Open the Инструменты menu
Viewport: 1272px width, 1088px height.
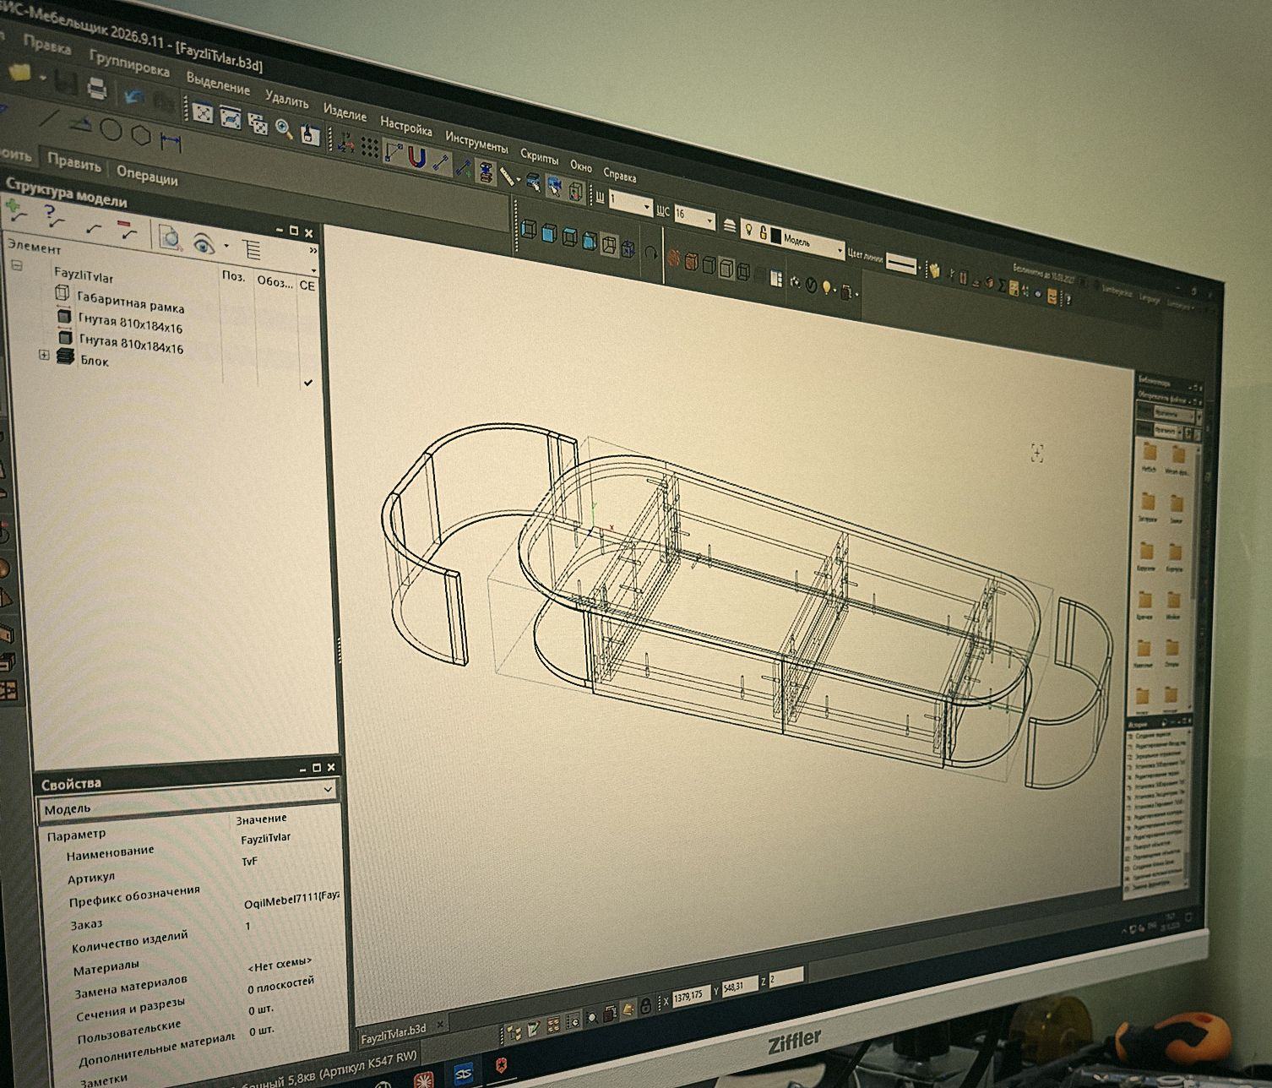click(x=476, y=142)
